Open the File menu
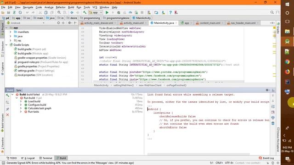Image resolution: width=294 pixels, height=165 pixels. (3, 7)
